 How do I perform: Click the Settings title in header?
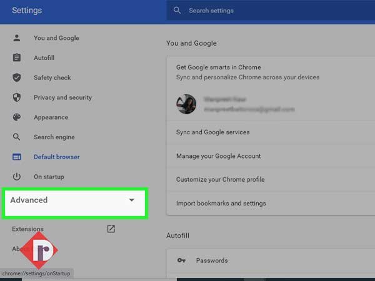[27, 10]
